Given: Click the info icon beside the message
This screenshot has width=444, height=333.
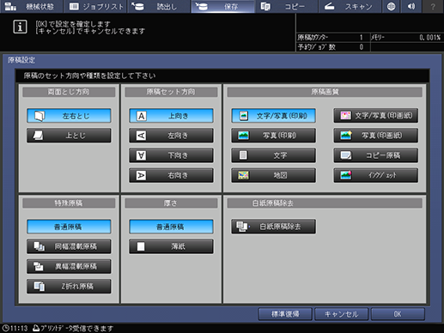Looking at the screenshot, I should pos(20,27).
